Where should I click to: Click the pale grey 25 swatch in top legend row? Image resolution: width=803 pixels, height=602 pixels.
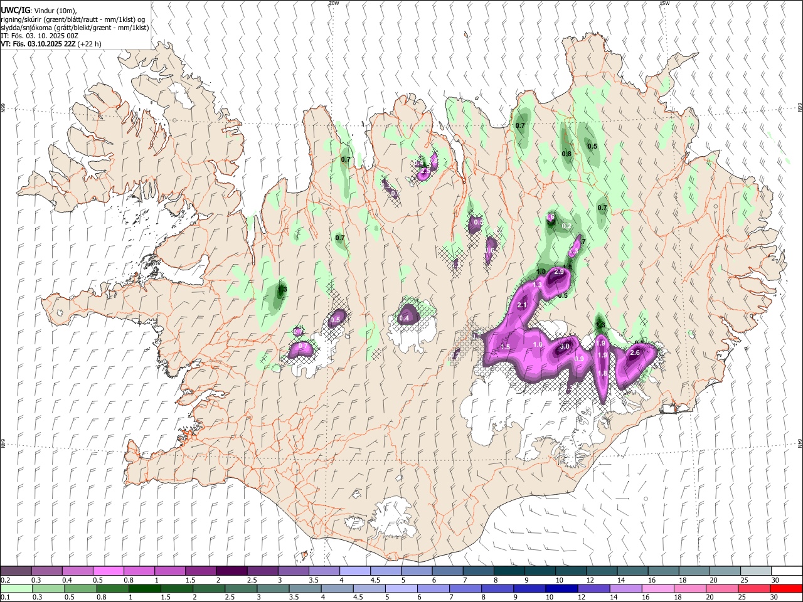pyautogui.click(x=756, y=571)
